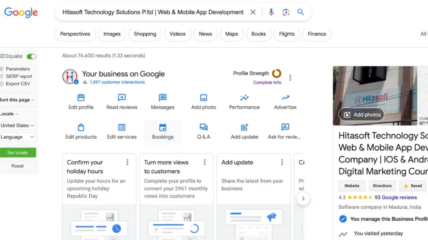Image resolution: width=428 pixels, height=240 pixels.
Task: Select the Finance filter chip
Action: 317,34
